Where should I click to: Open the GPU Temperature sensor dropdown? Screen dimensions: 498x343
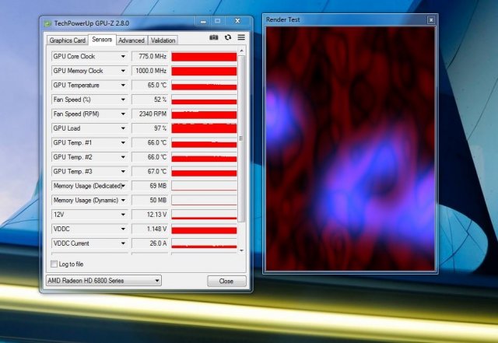point(123,86)
